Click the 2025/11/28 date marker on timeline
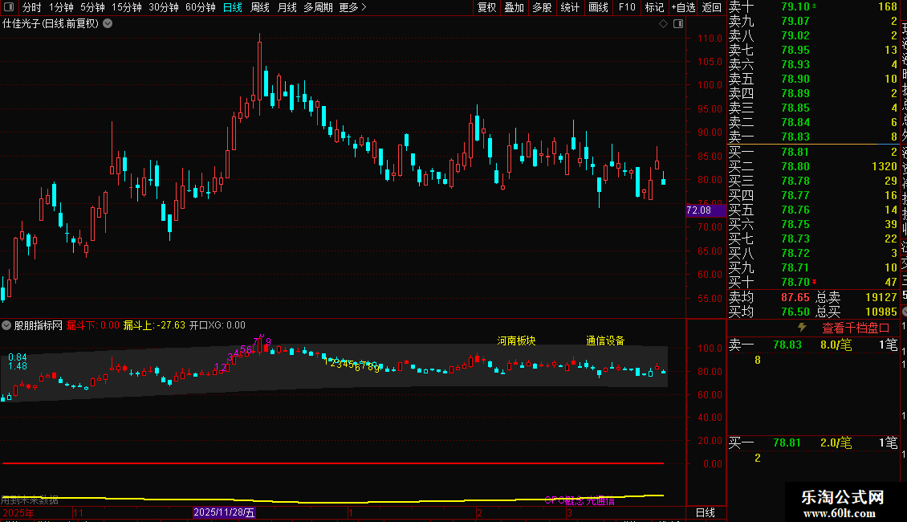907x522 pixels. coord(224,512)
